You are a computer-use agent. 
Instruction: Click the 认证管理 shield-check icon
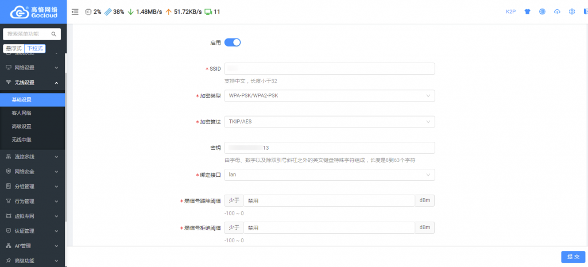tap(8, 231)
